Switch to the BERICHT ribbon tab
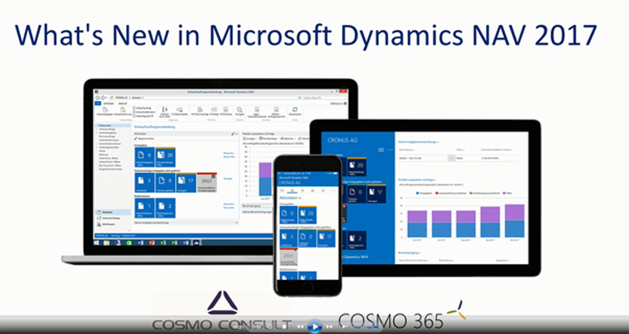Viewport: 629px width, 334px height. pos(123,103)
